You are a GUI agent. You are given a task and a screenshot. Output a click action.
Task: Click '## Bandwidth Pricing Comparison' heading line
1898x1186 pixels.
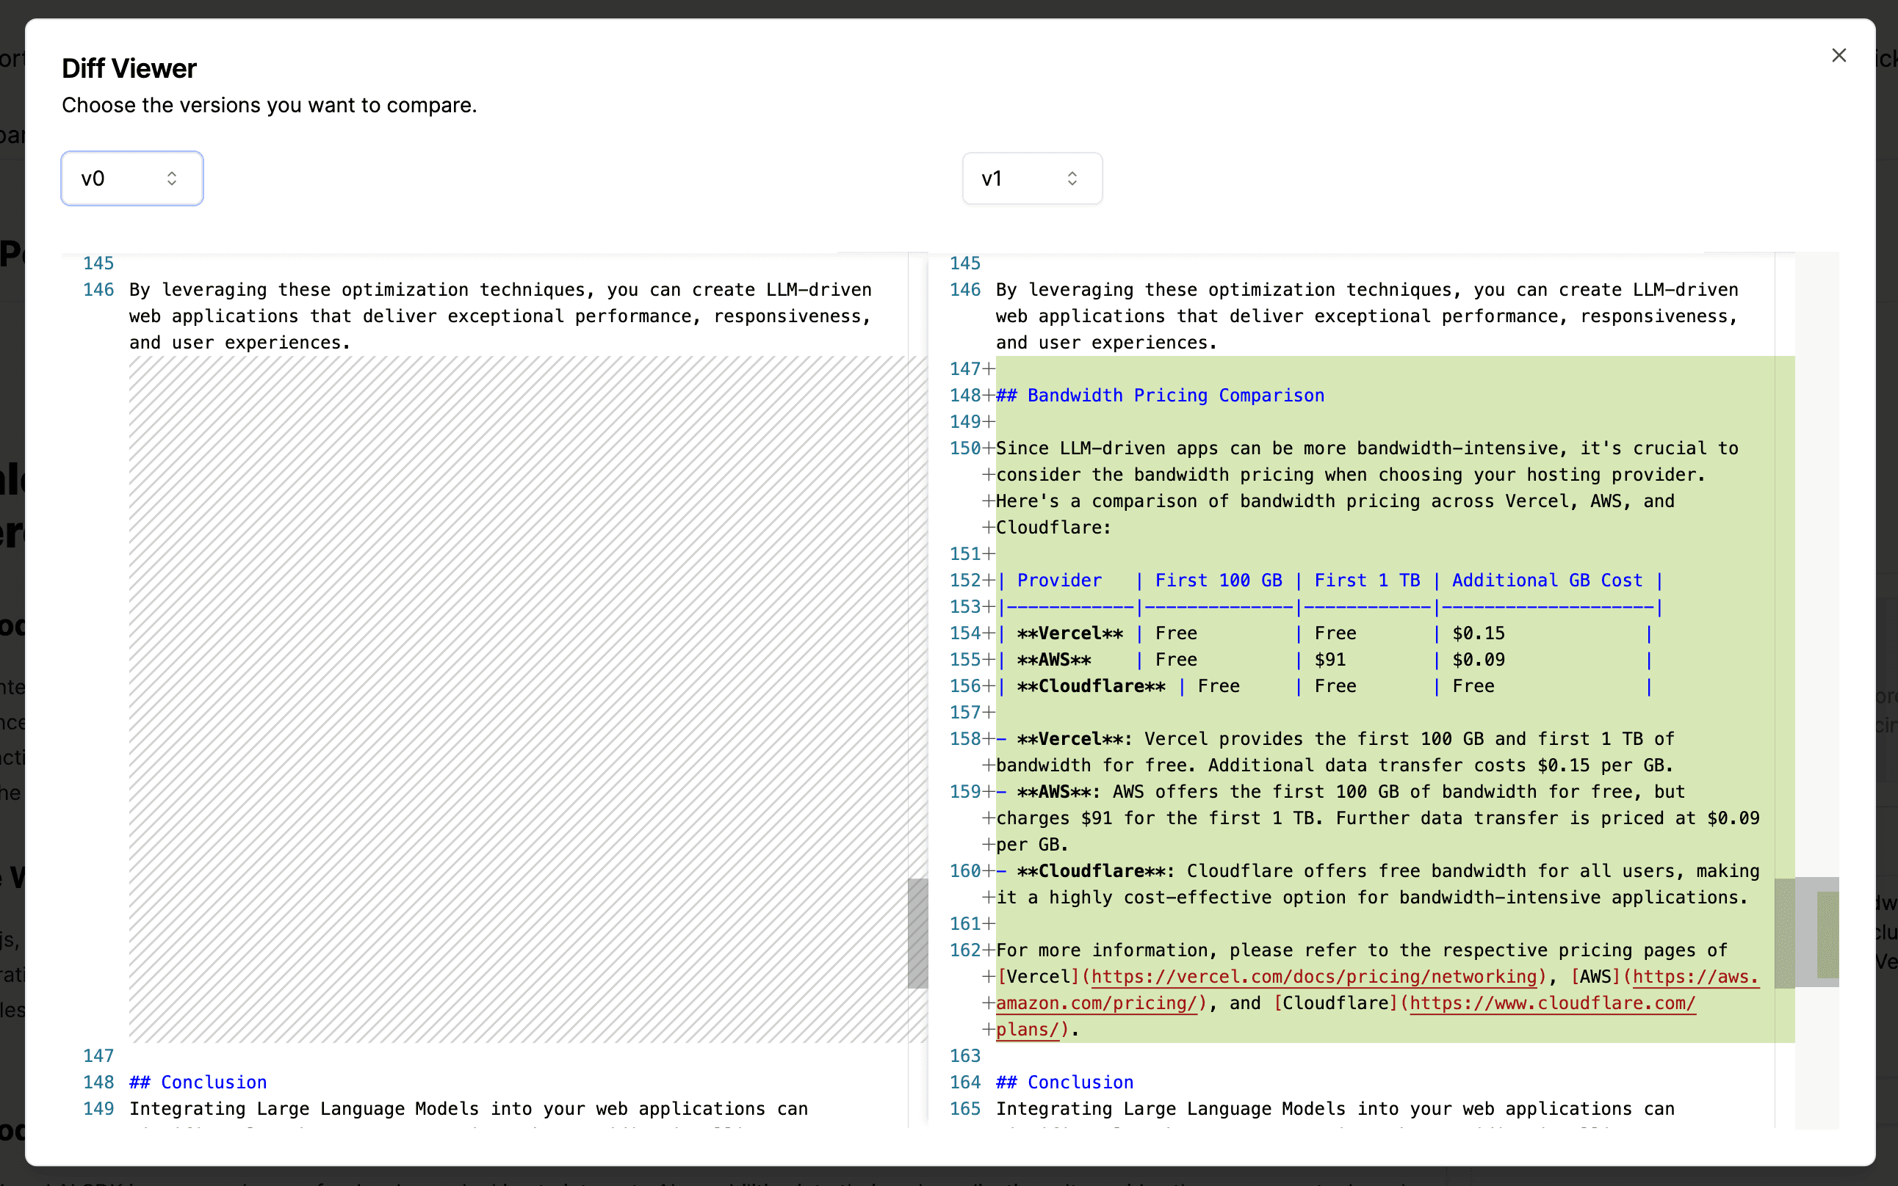[x=1160, y=396]
